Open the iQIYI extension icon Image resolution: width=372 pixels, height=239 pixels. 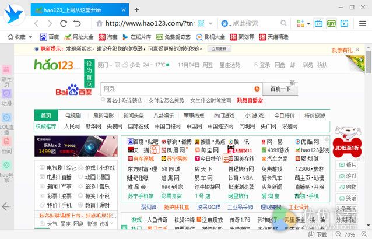[x=331, y=23]
